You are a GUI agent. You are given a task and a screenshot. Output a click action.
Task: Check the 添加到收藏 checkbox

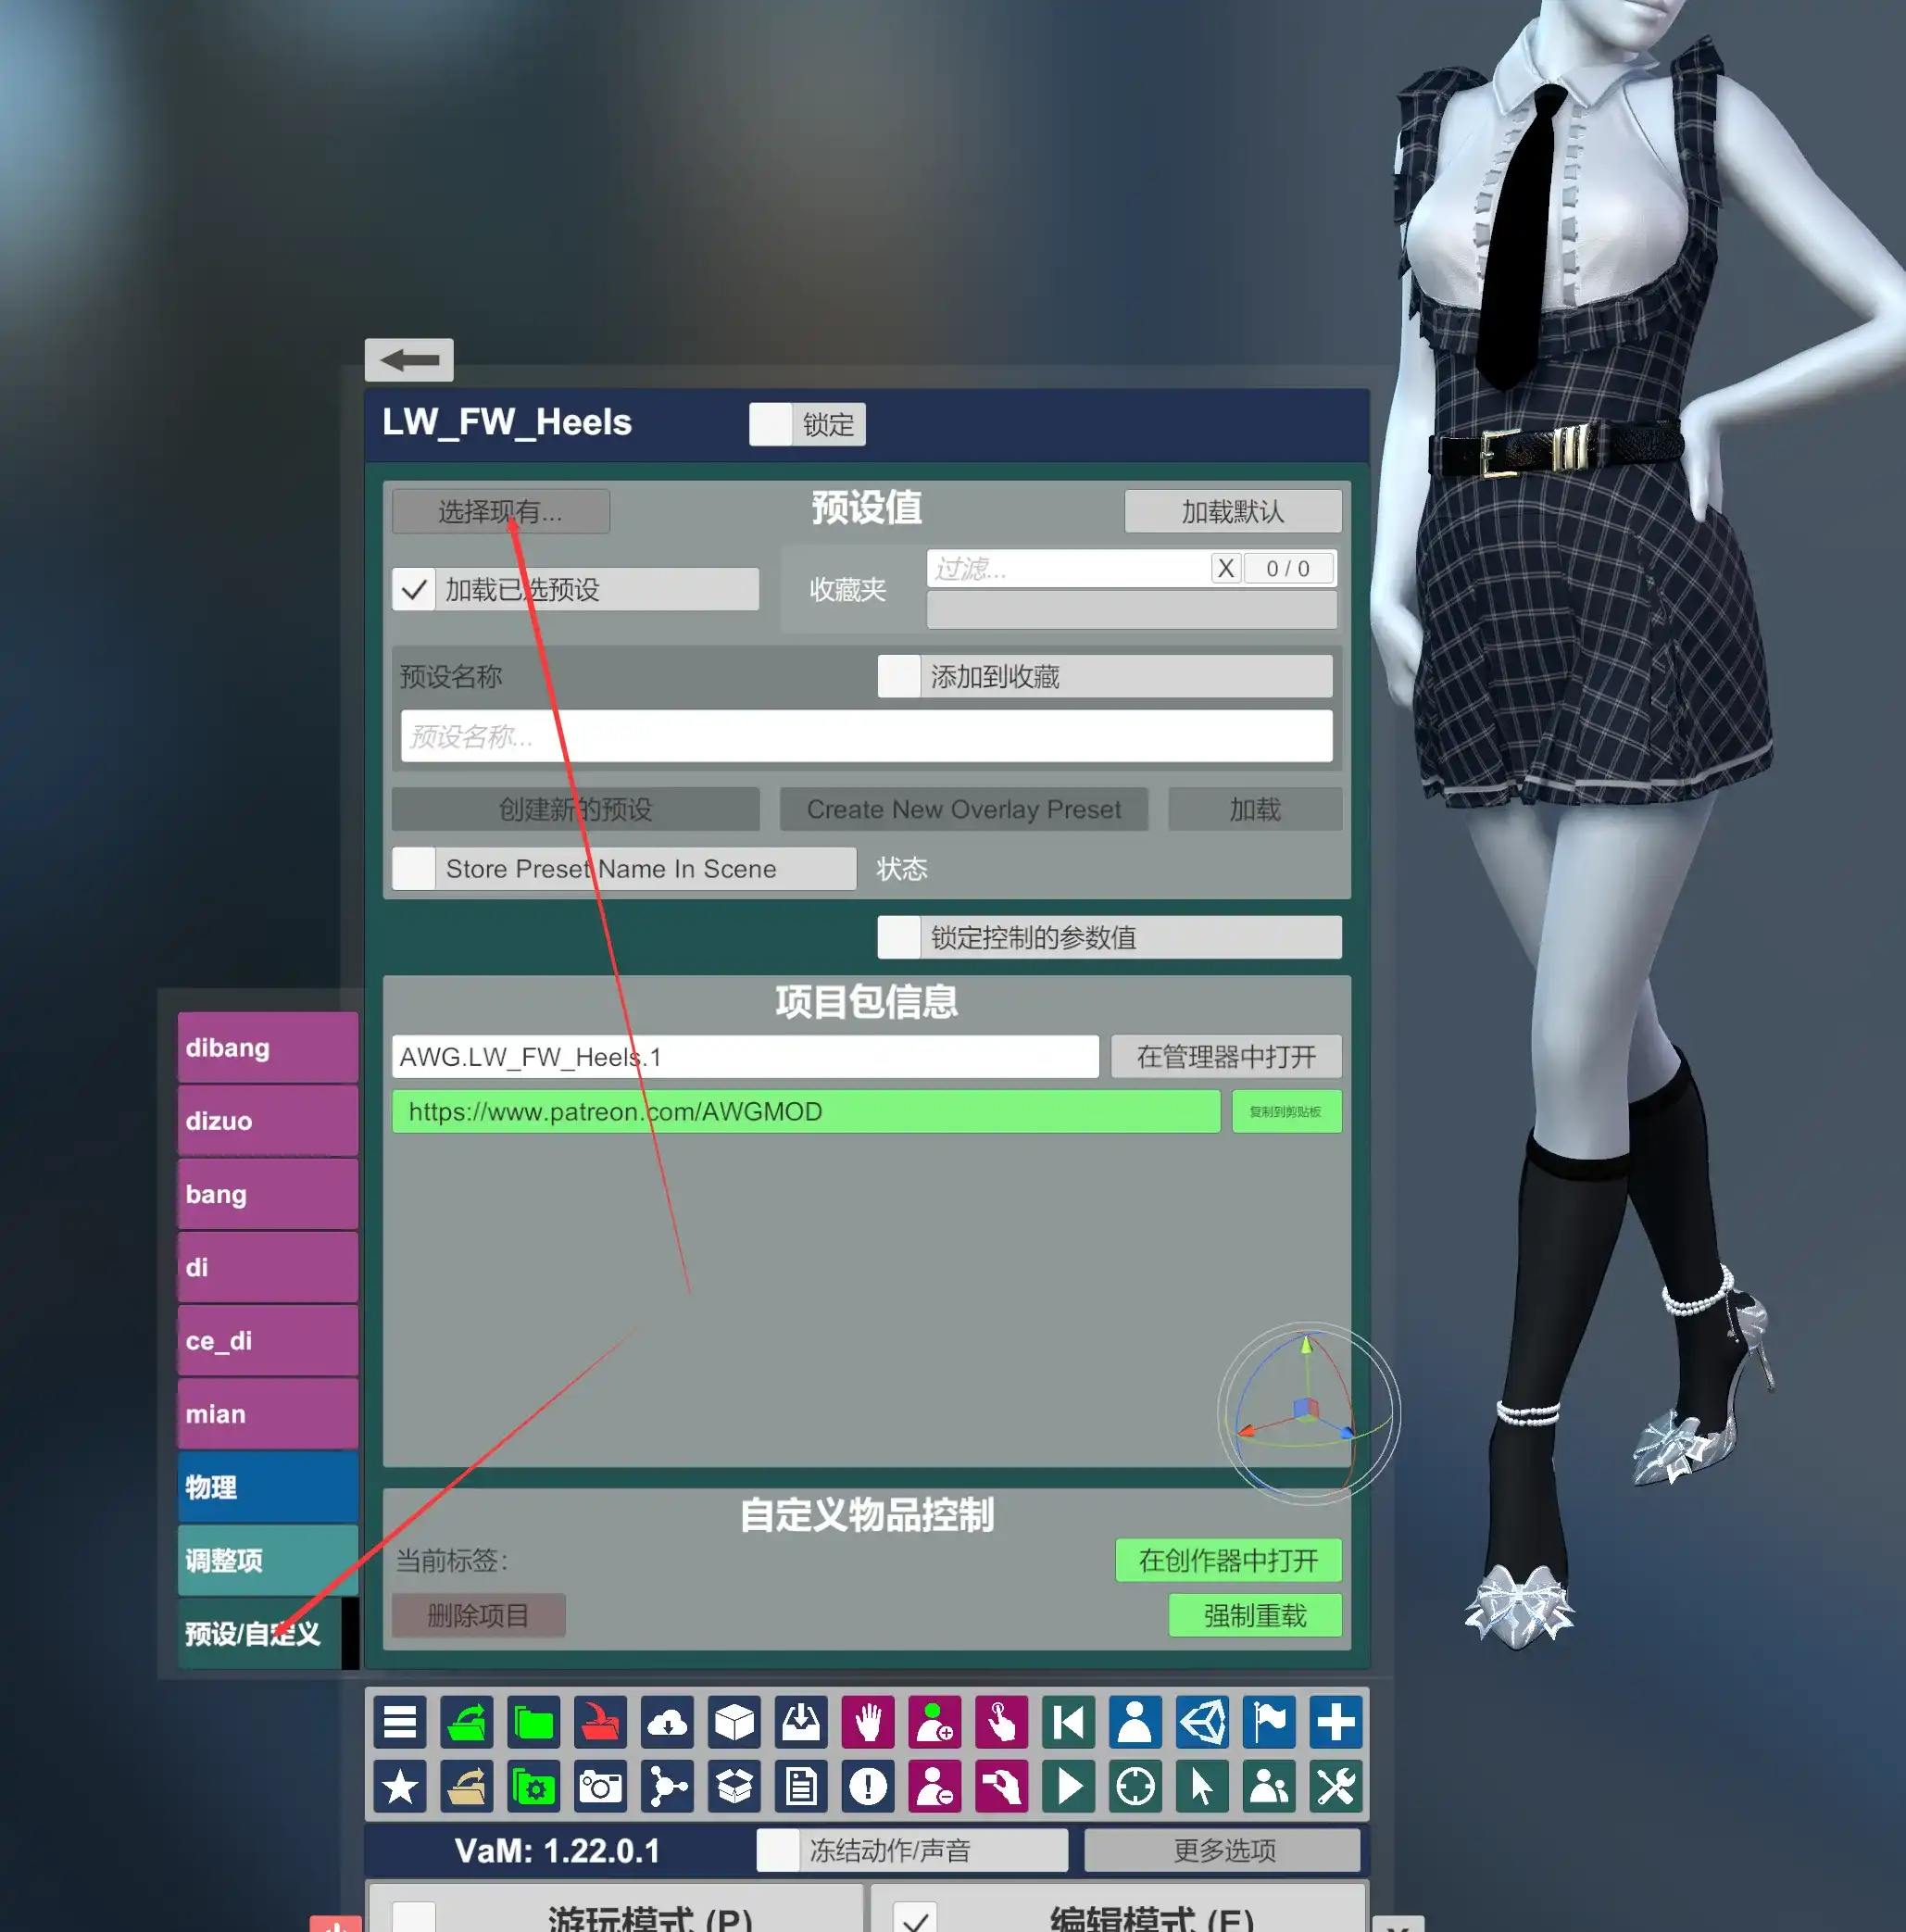tap(899, 677)
